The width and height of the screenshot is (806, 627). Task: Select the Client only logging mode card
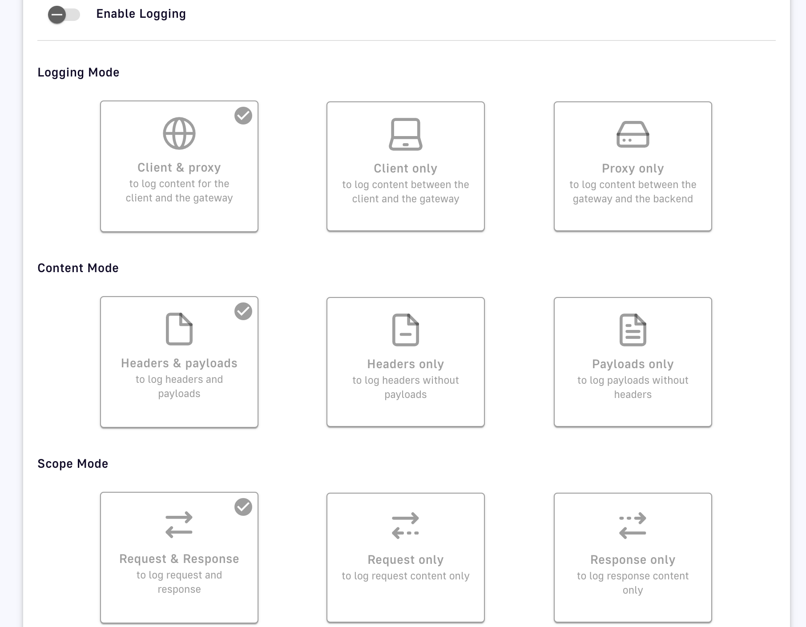pyautogui.click(x=405, y=167)
